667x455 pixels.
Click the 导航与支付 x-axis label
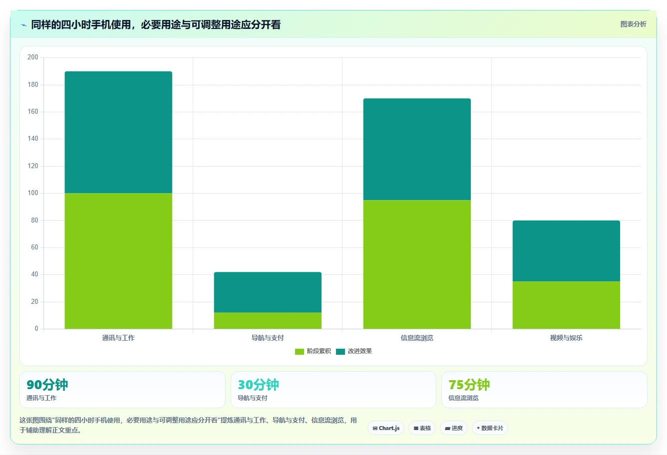(268, 338)
